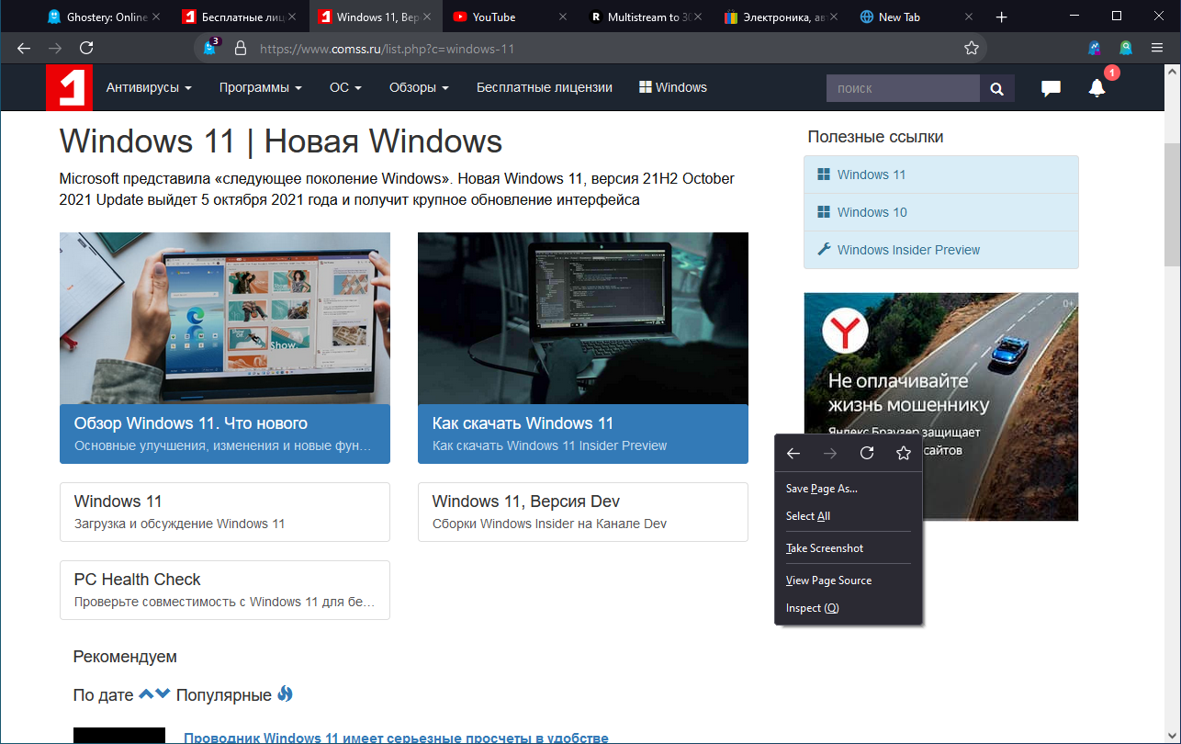Sort by date ascending with the up chevron
This screenshot has height=744, width=1181.
[146, 694]
